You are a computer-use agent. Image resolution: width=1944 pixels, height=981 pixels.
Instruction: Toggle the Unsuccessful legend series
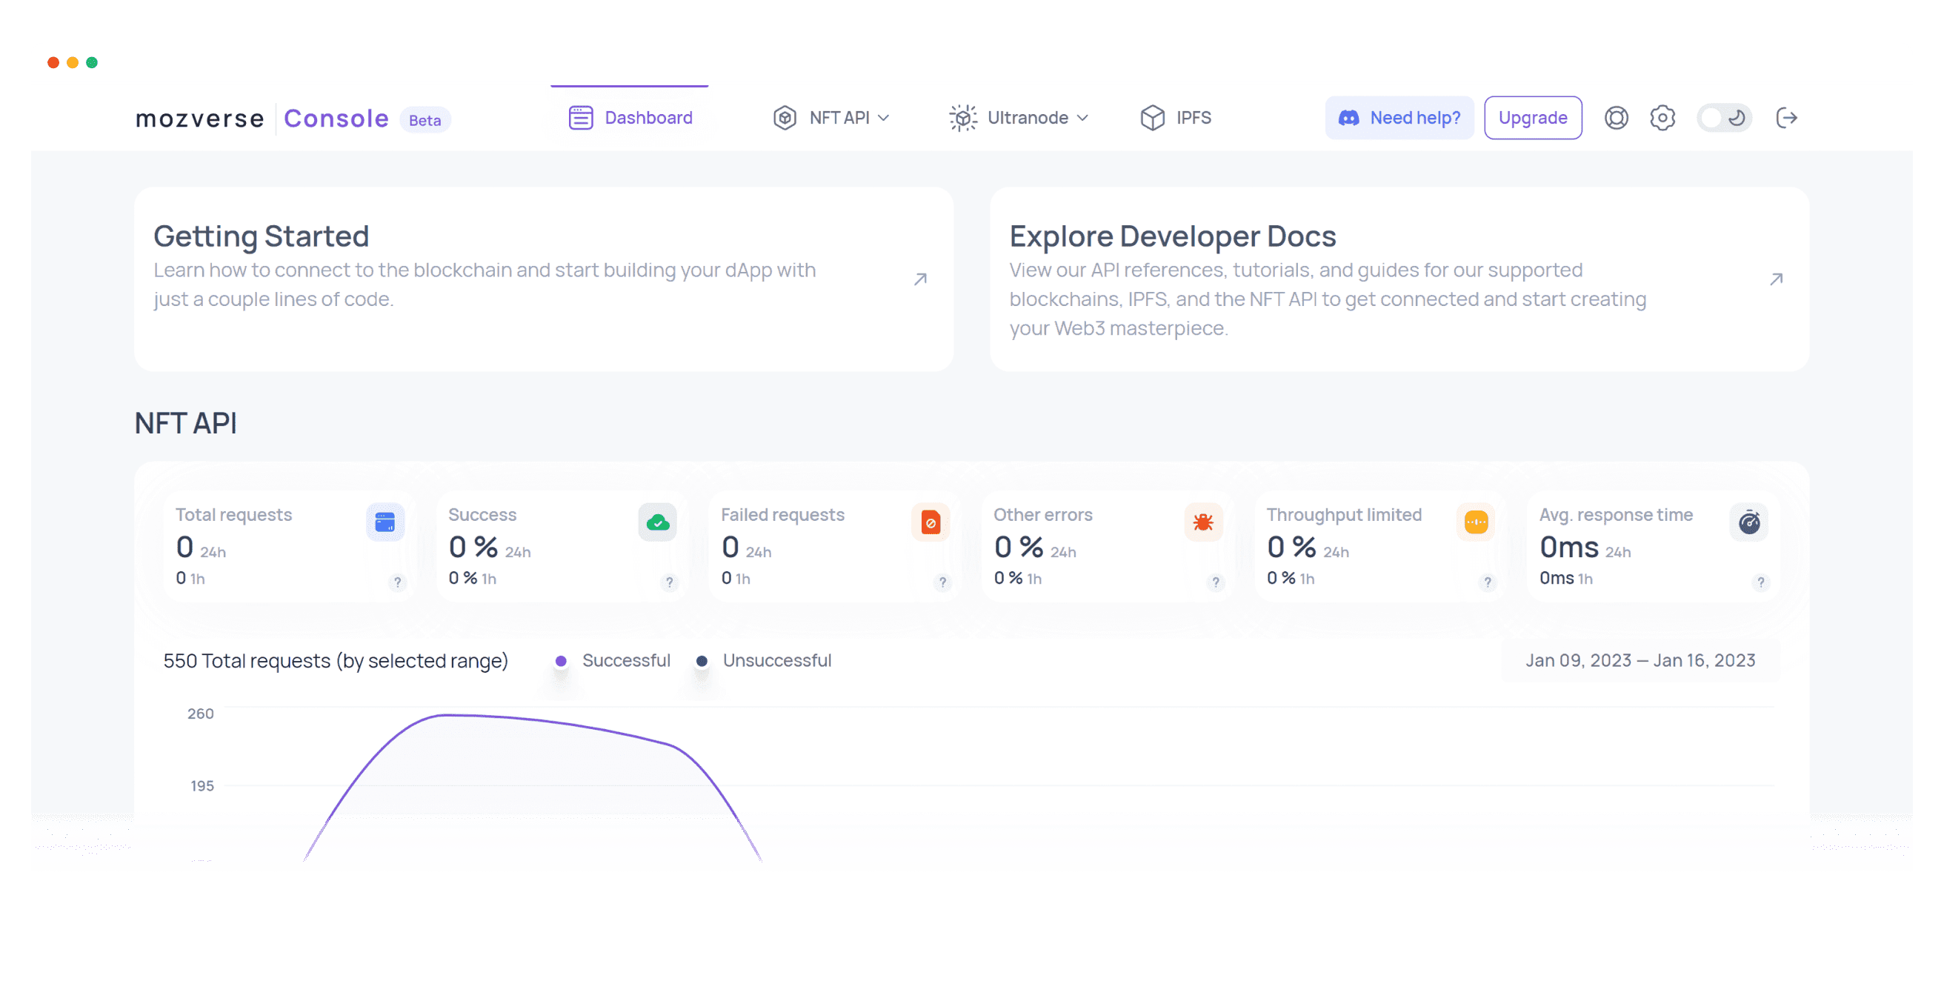[763, 660]
